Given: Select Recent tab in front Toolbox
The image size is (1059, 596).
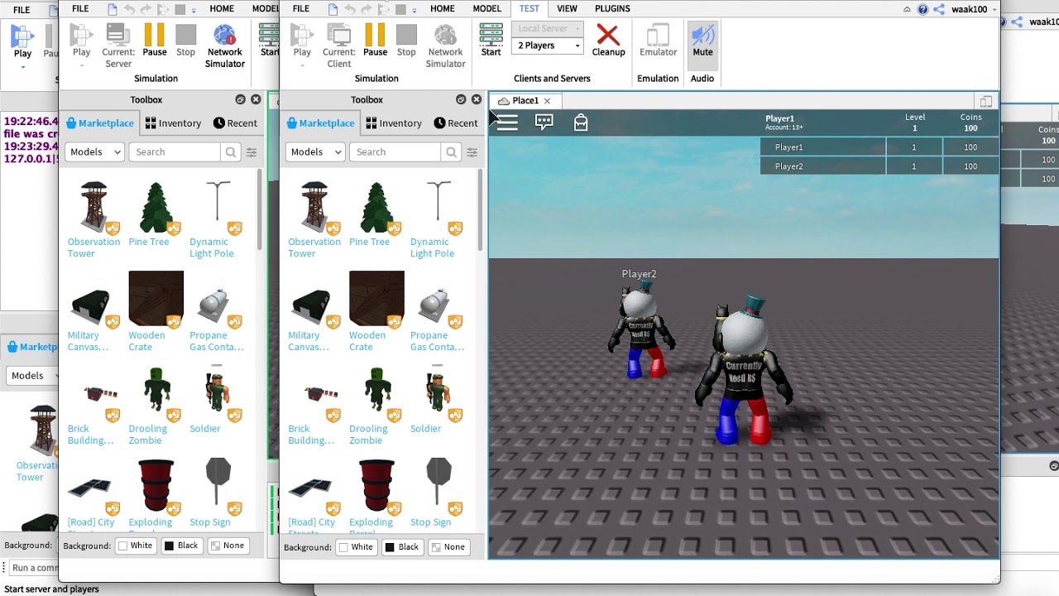Looking at the screenshot, I should pos(455,123).
